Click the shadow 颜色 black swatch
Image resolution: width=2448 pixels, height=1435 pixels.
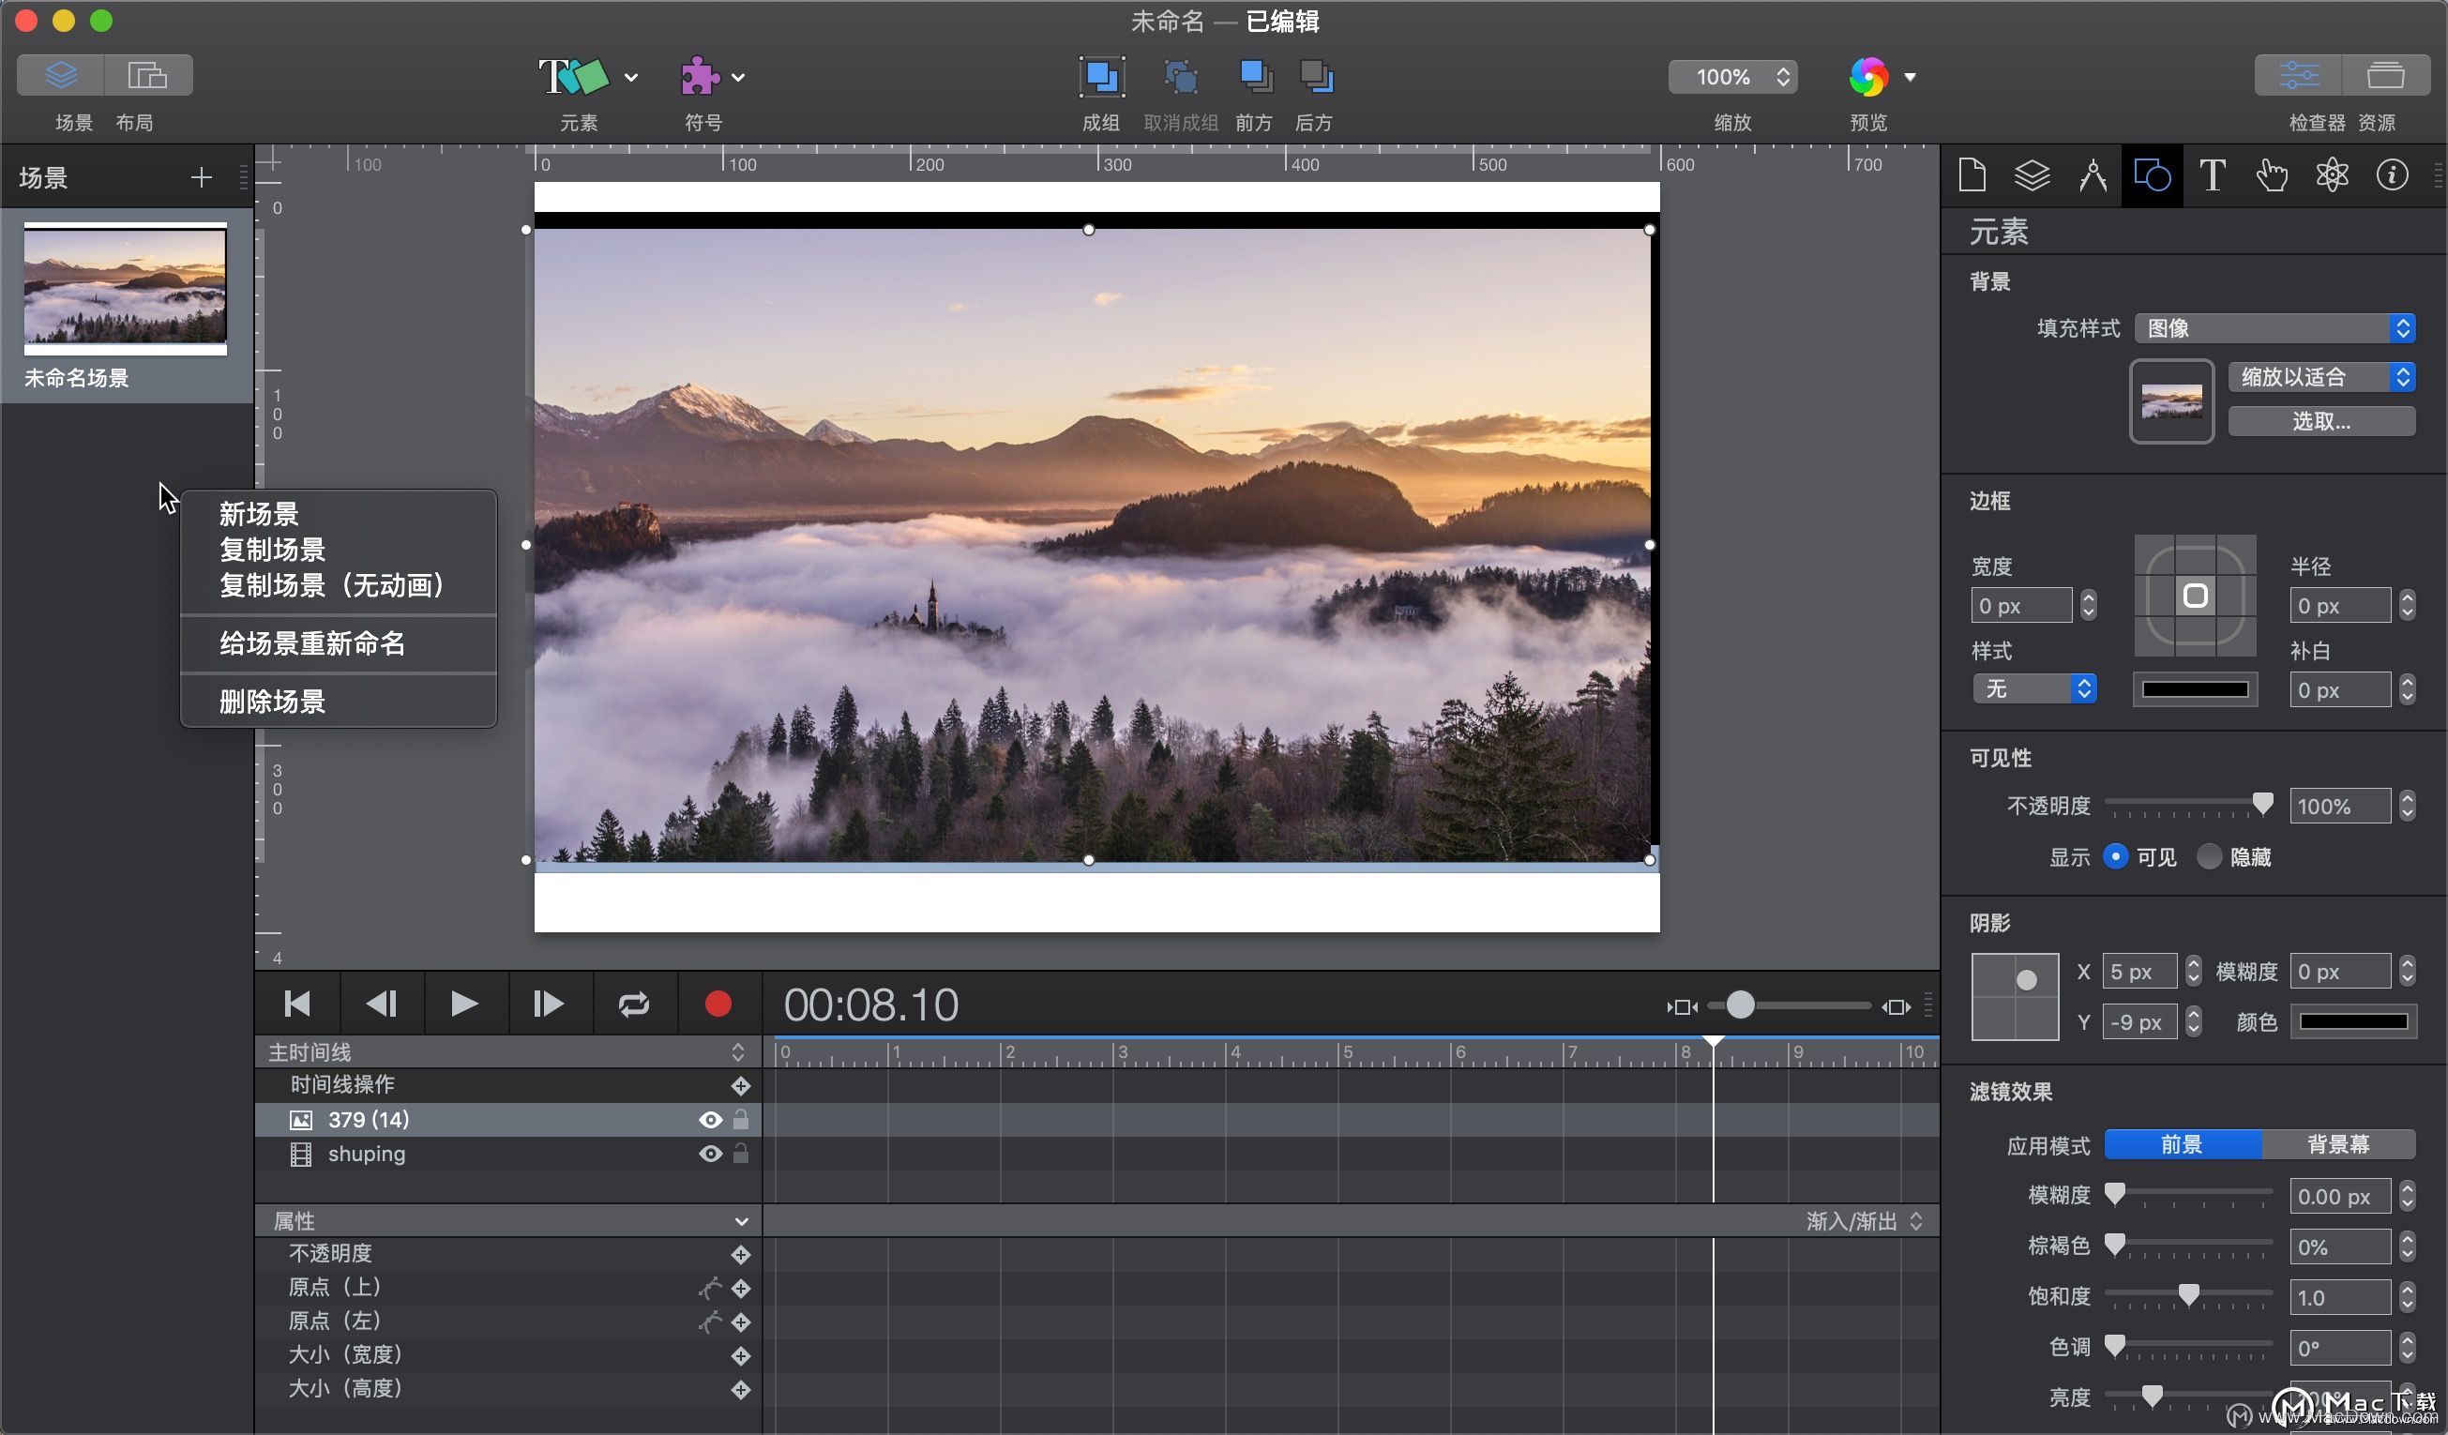coord(2352,1021)
